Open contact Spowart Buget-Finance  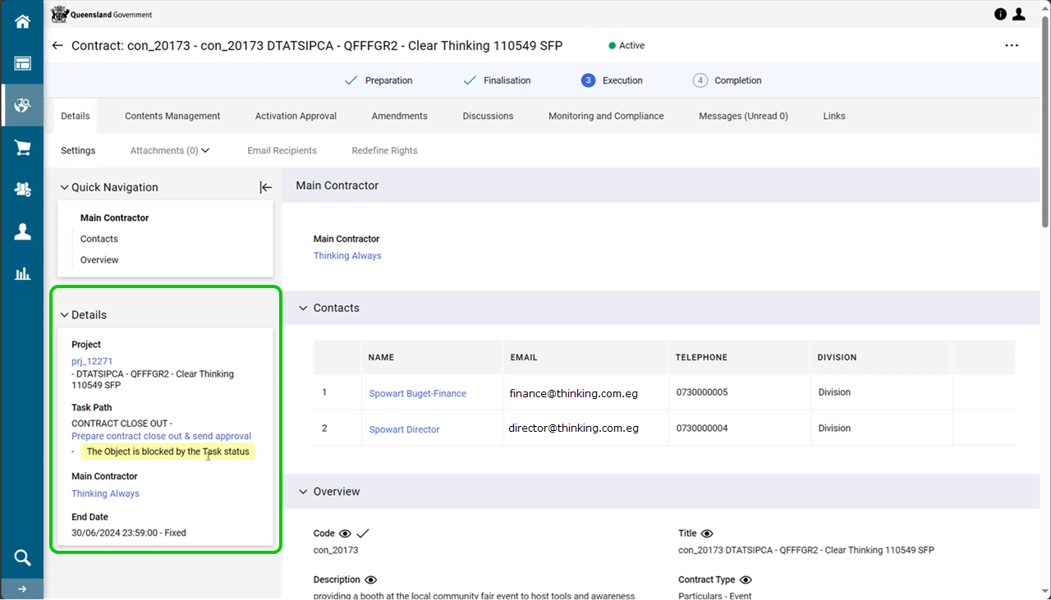418,393
